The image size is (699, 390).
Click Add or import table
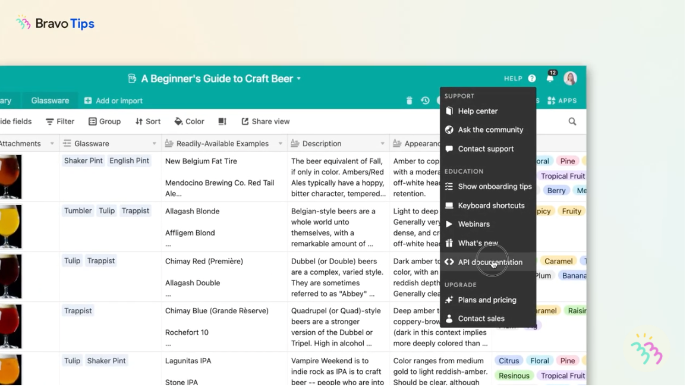(x=113, y=100)
